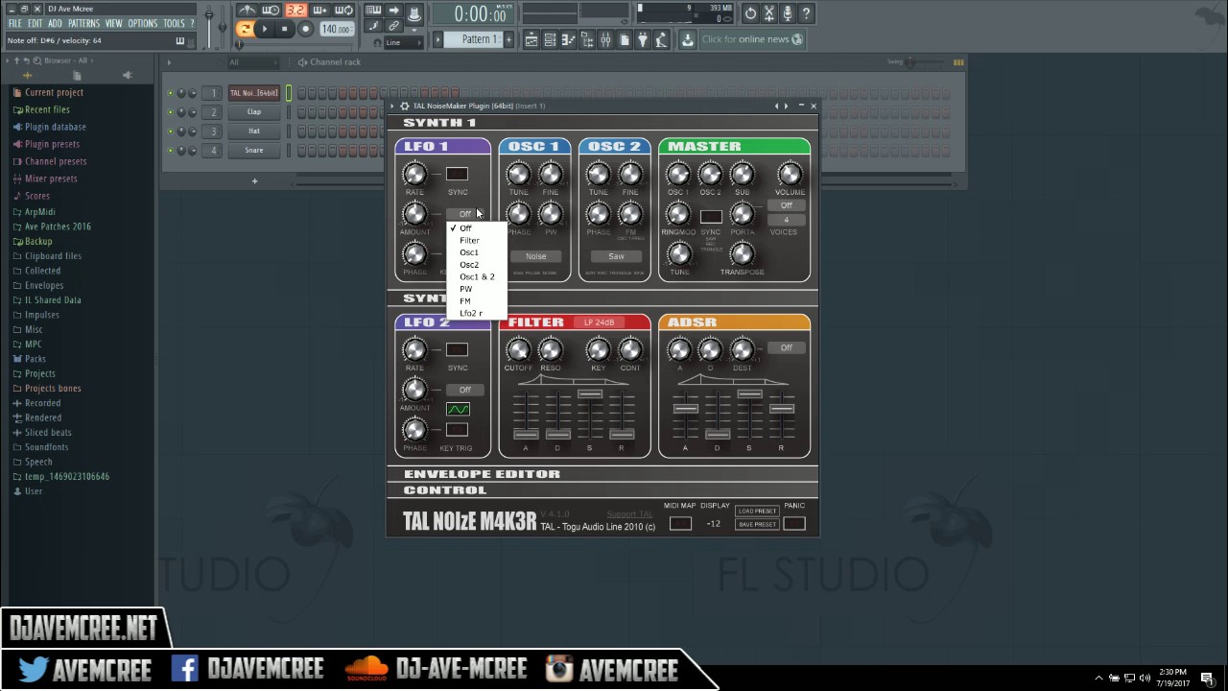
Task: Open LFO 2 destination dropdown showing Off
Action: pyautogui.click(x=464, y=390)
